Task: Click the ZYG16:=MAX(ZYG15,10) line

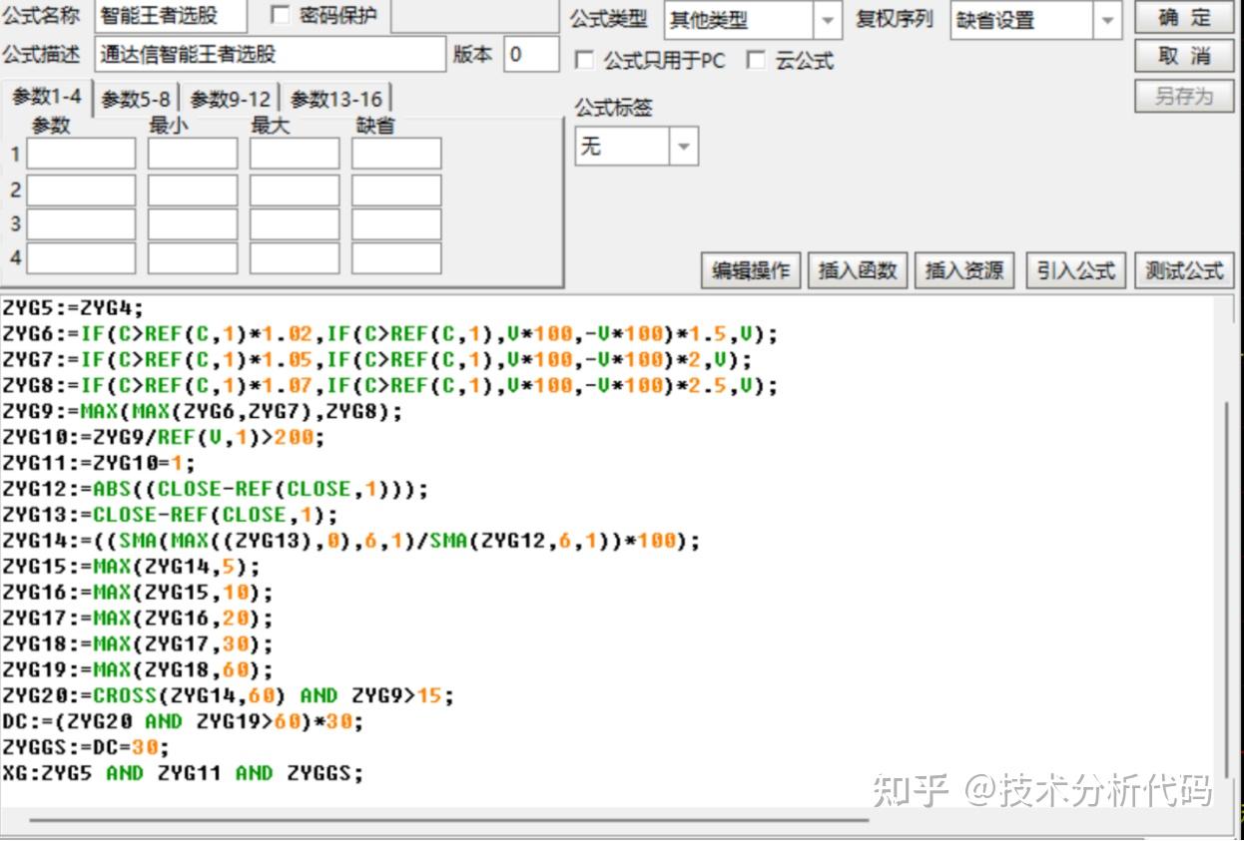Action: coord(138,593)
